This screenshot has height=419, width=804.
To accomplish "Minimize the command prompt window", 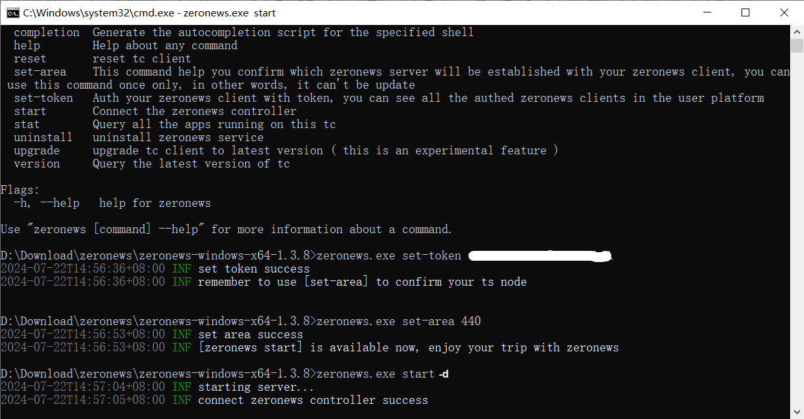I will (x=708, y=12).
